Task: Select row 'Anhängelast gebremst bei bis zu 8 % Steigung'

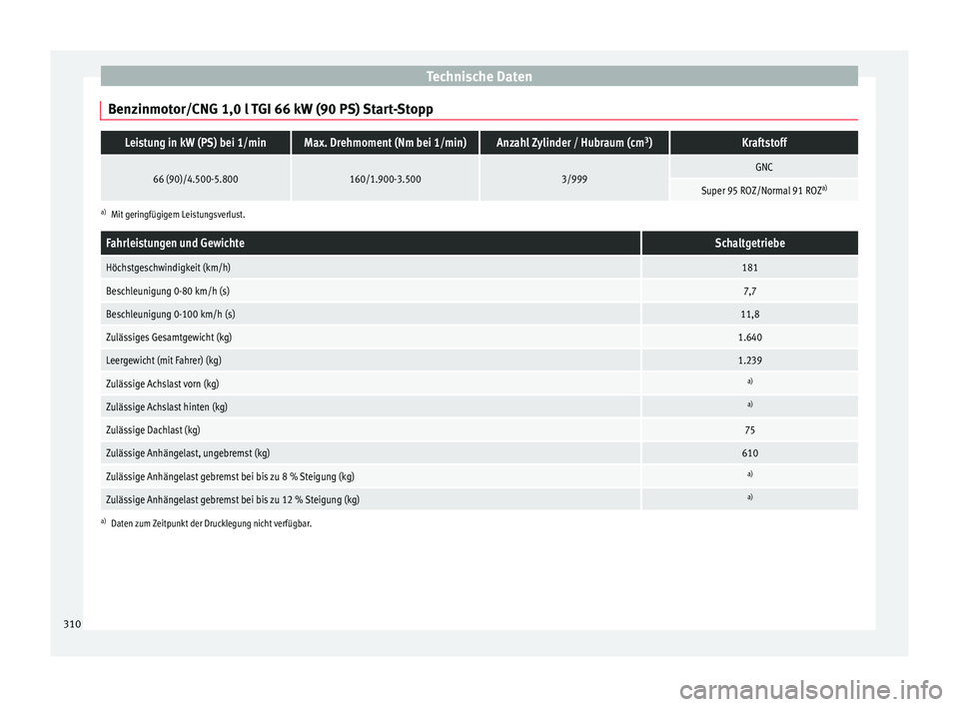Action: click(x=230, y=476)
